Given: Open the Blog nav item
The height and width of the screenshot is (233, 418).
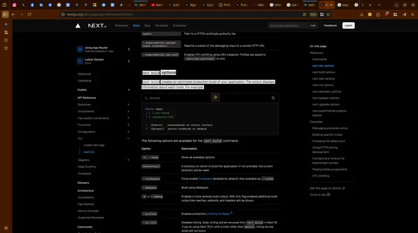Looking at the screenshot, I should coord(147,26).
